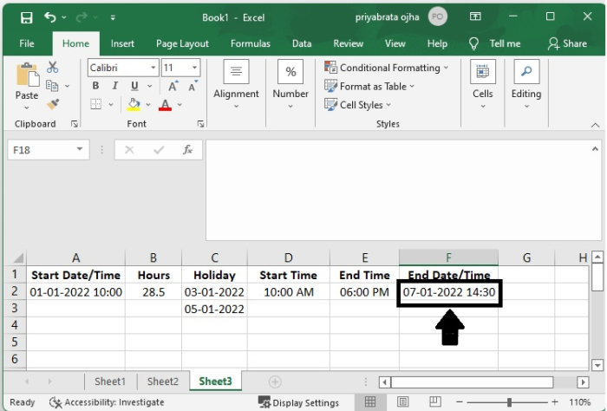Open Font settings dialog launcher
The height and width of the screenshot is (411, 607).
[200, 124]
